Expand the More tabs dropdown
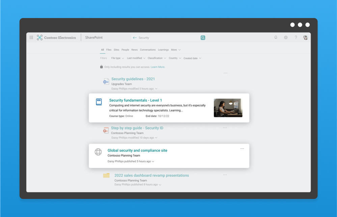The width and height of the screenshot is (337, 217). [176, 50]
